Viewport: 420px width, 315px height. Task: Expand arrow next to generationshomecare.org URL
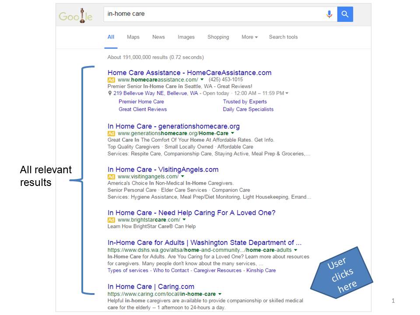232,133
